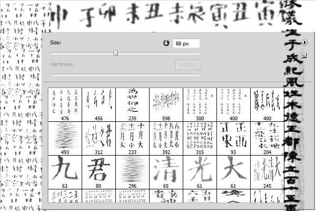The image size is (316, 211).
Task: Select the 296 wavy lines brush
Action: (132, 172)
